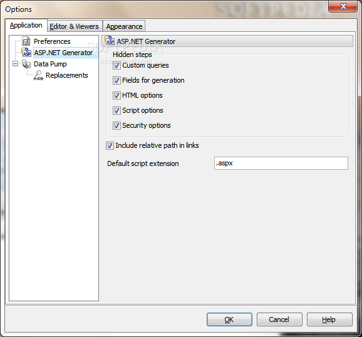Toggle the HTML options checkbox
The width and height of the screenshot is (362, 337).
click(x=116, y=95)
